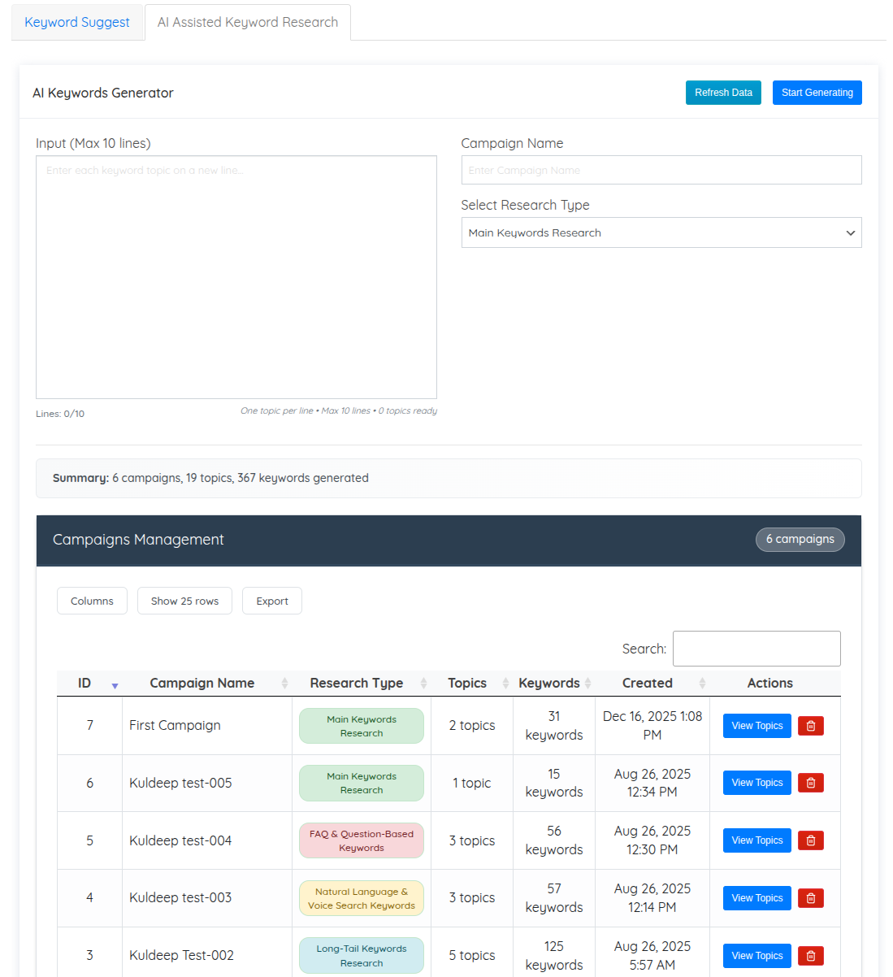Expand the Show 25 rows selector

[184, 601]
